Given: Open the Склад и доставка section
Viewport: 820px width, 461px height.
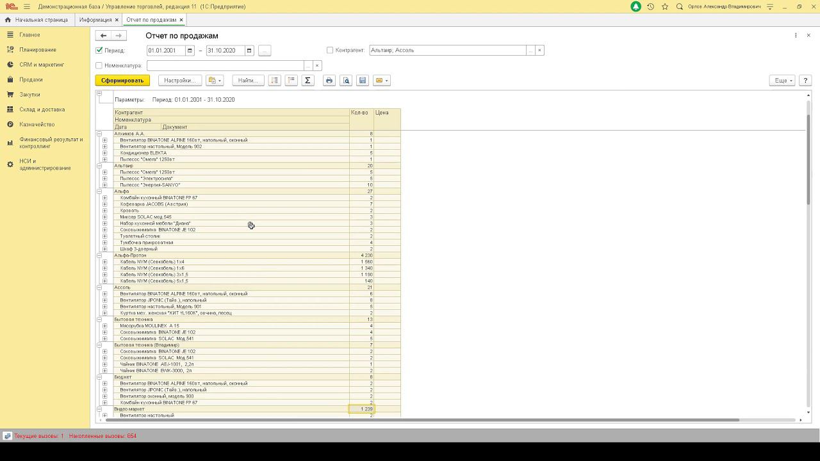Looking at the screenshot, I should 42,109.
